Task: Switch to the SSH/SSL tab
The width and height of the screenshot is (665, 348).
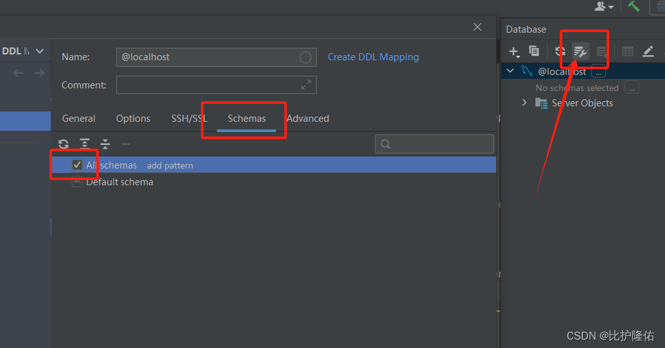Action: click(x=189, y=119)
